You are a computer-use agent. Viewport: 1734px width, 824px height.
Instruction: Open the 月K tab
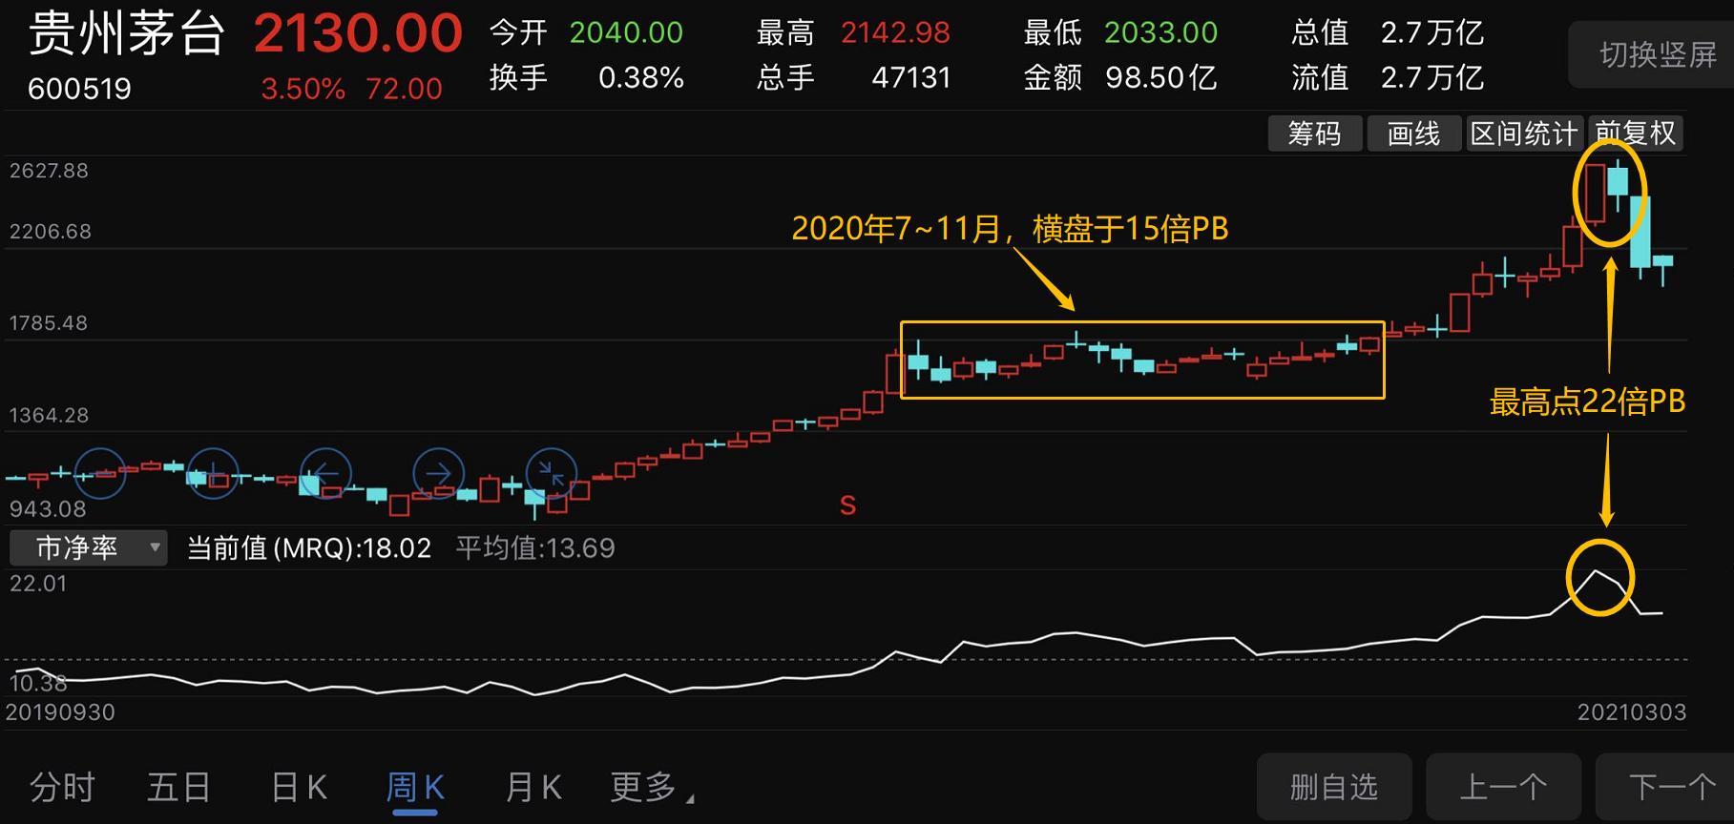(533, 788)
